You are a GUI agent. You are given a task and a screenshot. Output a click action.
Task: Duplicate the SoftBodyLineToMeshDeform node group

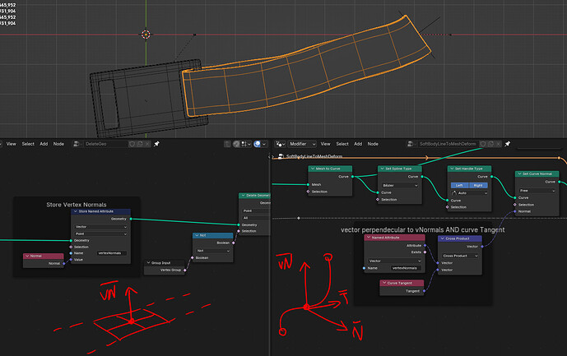pos(490,144)
